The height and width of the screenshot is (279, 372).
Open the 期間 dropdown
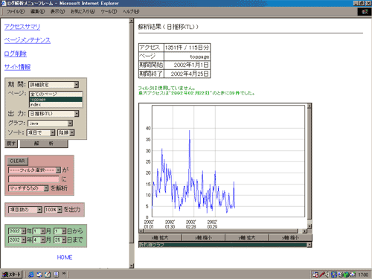coord(54,85)
